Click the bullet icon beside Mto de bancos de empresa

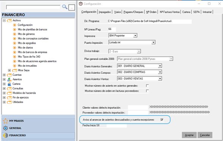pos(14,52)
